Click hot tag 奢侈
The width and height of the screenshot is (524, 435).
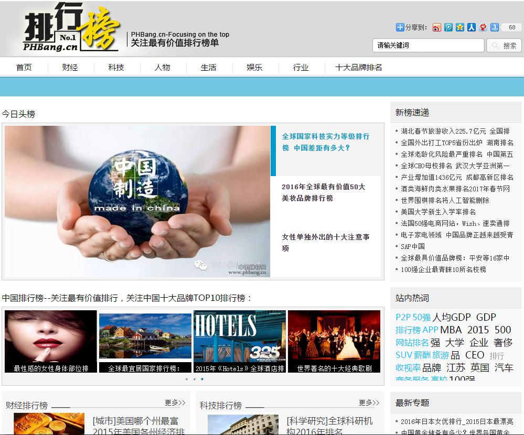503,343
